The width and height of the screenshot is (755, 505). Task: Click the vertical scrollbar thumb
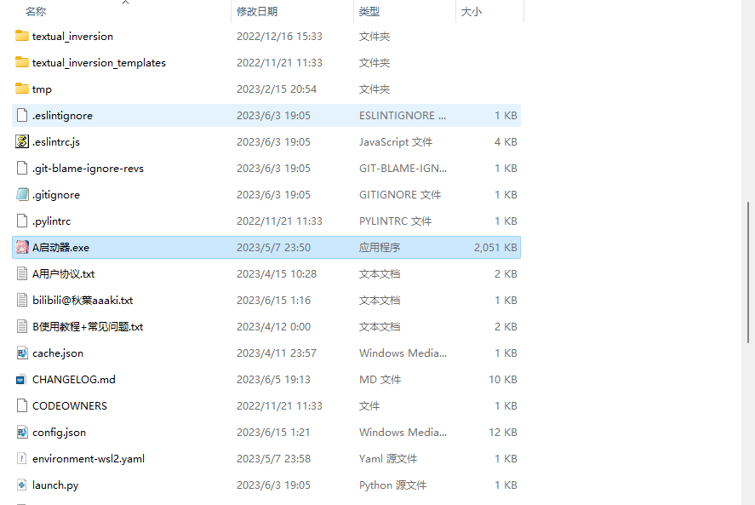[748, 273]
